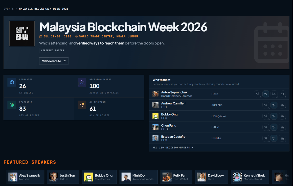Click Esteban Castaño's avatar photo
The height and width of the screenshot is (186, 293).
(x=155, y=138)
